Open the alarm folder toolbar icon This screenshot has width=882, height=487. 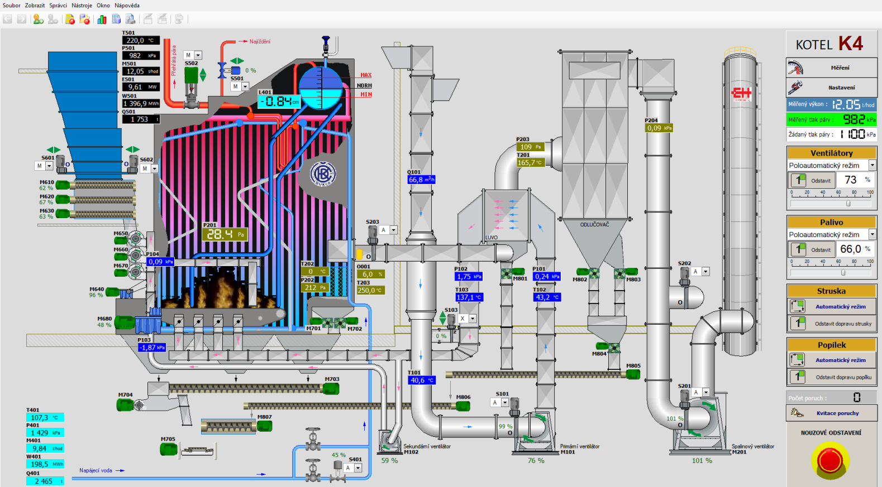point(84,20)
